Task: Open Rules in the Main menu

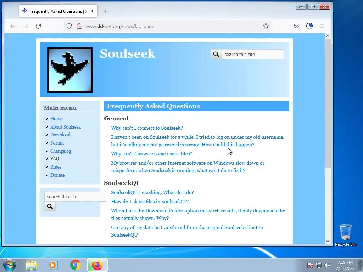Action: coord(56,167)
